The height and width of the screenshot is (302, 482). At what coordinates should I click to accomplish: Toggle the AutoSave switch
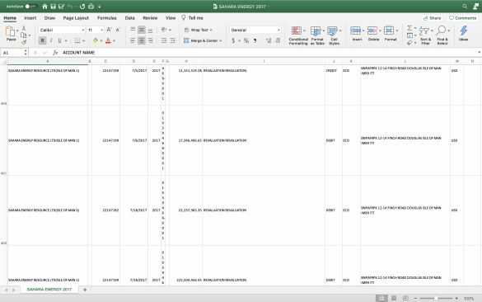point(31,6)
